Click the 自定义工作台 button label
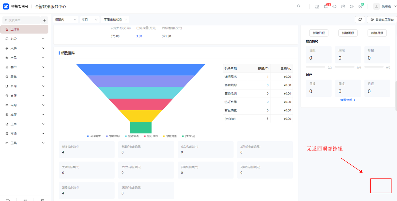Image resolution: width=397 pixels, height=201 pixels. (x=385, y=20)
